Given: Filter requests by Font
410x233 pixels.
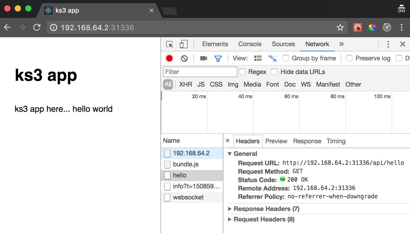Looking at the screenshot, I should pyautogui.click(x=273, y=84).
